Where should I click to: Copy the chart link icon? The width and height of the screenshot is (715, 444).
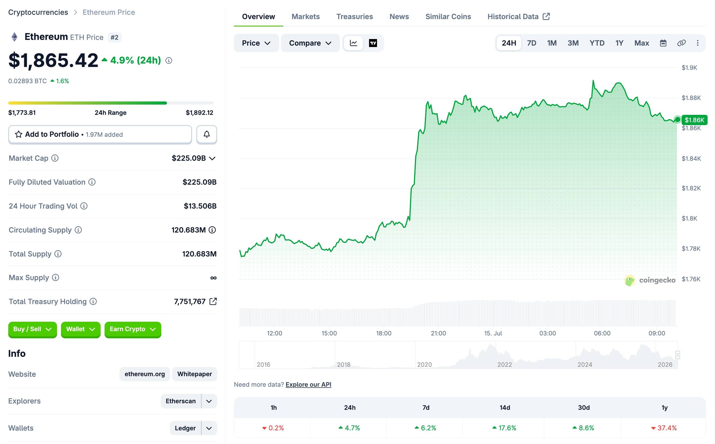[681, 43]
